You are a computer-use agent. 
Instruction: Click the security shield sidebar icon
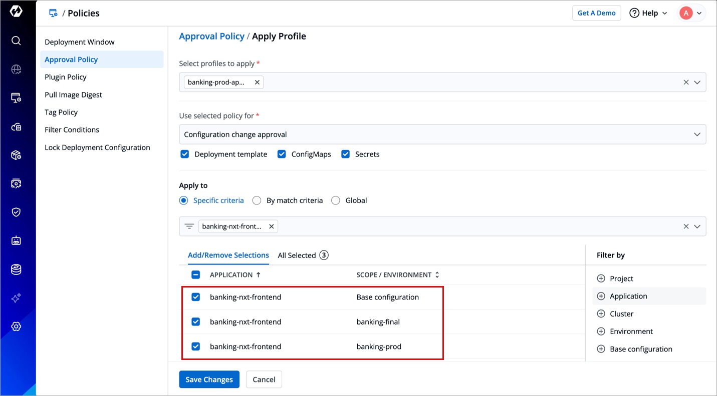pos(16,212)
